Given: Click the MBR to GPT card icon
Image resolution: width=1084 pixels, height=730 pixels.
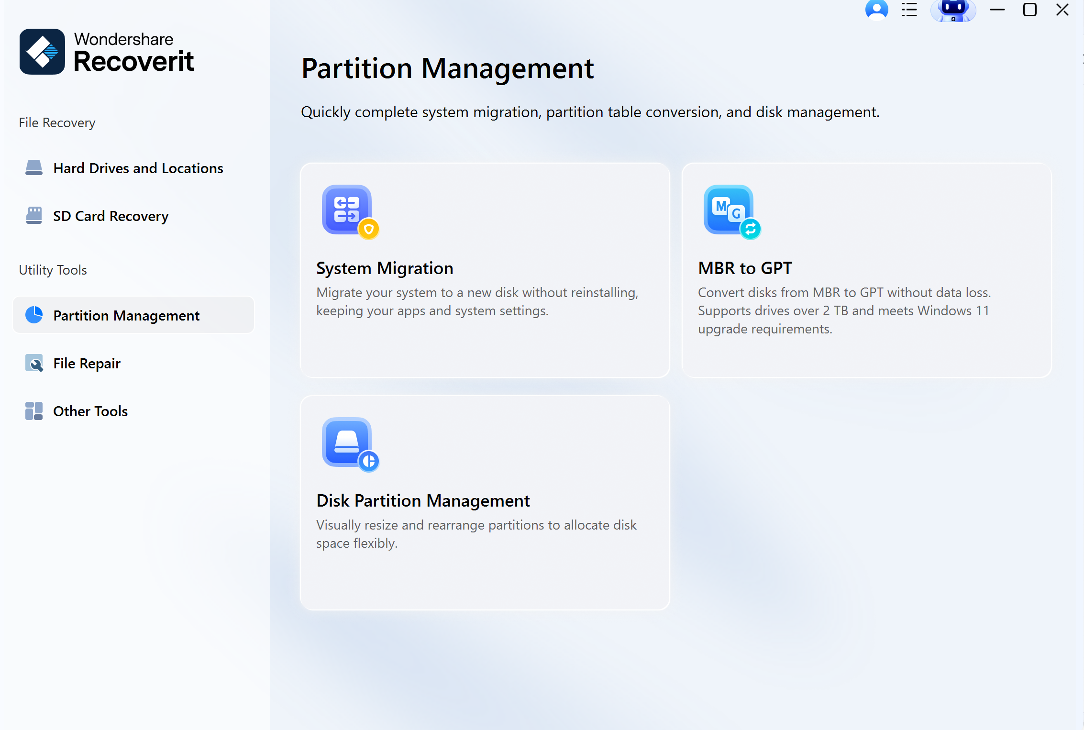Looking at the screenshot, I should click(x=732, y=212).
